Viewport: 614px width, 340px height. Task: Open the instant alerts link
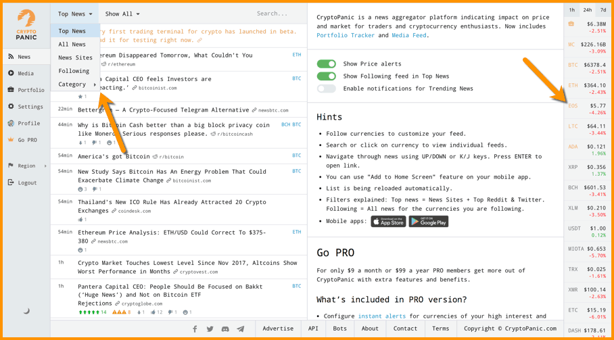382,316
